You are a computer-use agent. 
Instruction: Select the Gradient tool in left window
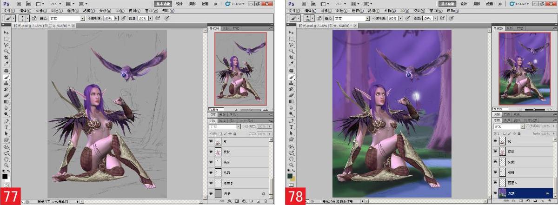pyautogui.click(x=7, y=101)
